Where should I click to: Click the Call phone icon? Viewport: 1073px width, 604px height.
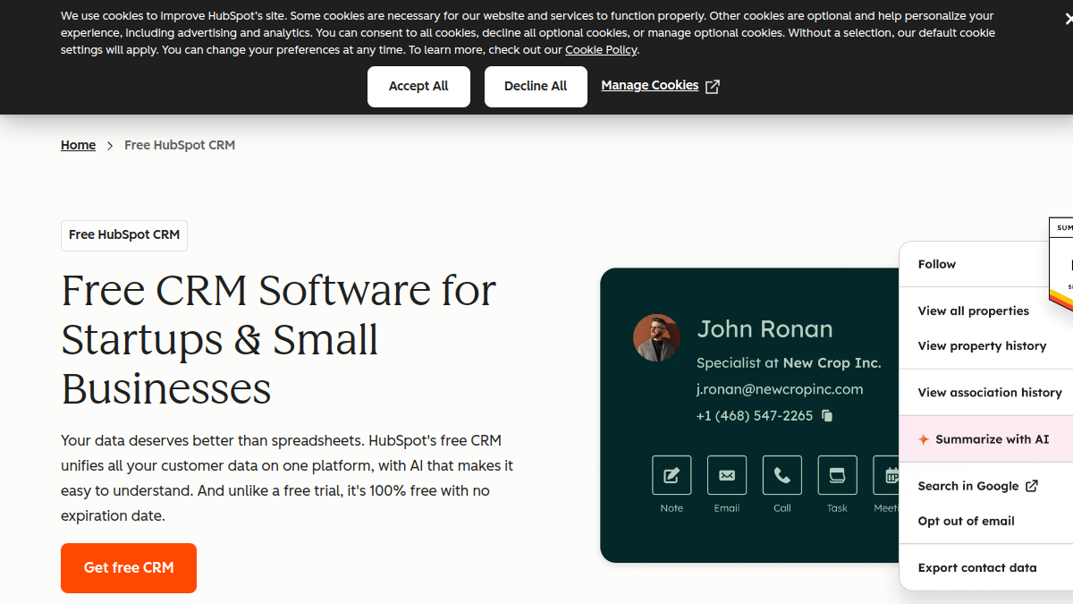click(x=782, y=475)
